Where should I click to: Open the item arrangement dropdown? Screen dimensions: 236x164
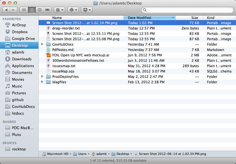coord(59,10)
